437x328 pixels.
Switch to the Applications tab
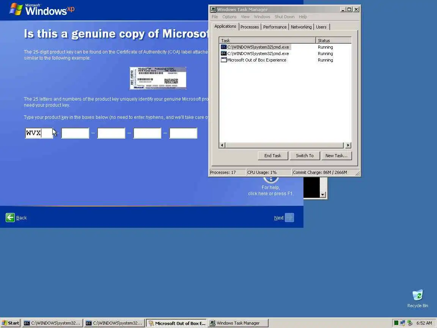pyautogui.click(x=225, y=26)
